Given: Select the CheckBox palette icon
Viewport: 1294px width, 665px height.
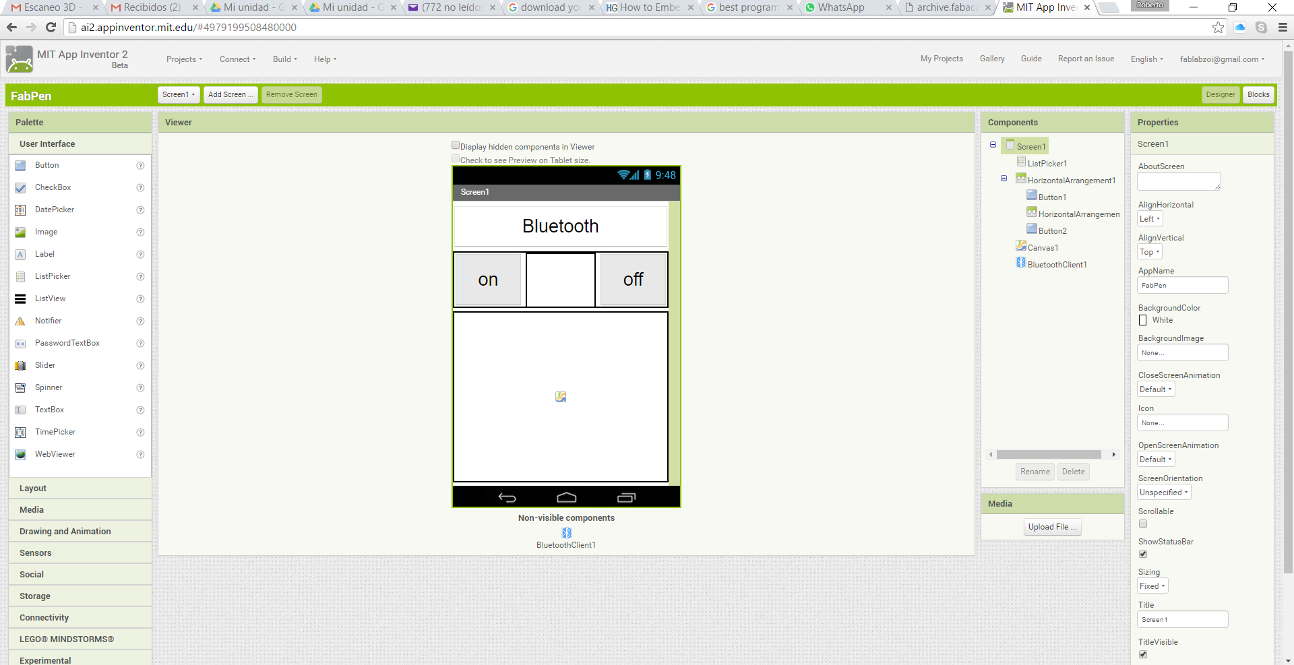Looking at the screenshot, I should (20, 188).
